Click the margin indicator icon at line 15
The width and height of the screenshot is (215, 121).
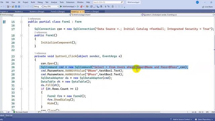(4, 22)
